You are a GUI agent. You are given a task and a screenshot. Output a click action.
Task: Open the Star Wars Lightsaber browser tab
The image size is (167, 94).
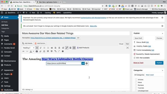(x=49, y=2)
